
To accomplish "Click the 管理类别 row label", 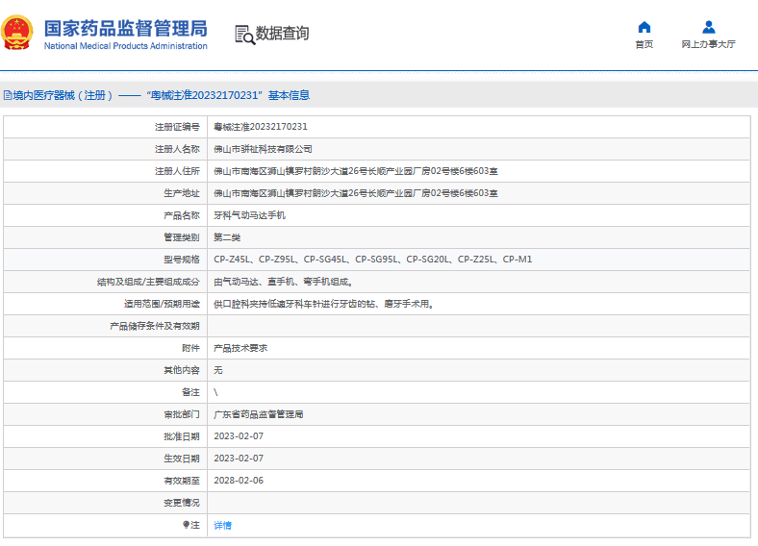I will tap(181, 237).
